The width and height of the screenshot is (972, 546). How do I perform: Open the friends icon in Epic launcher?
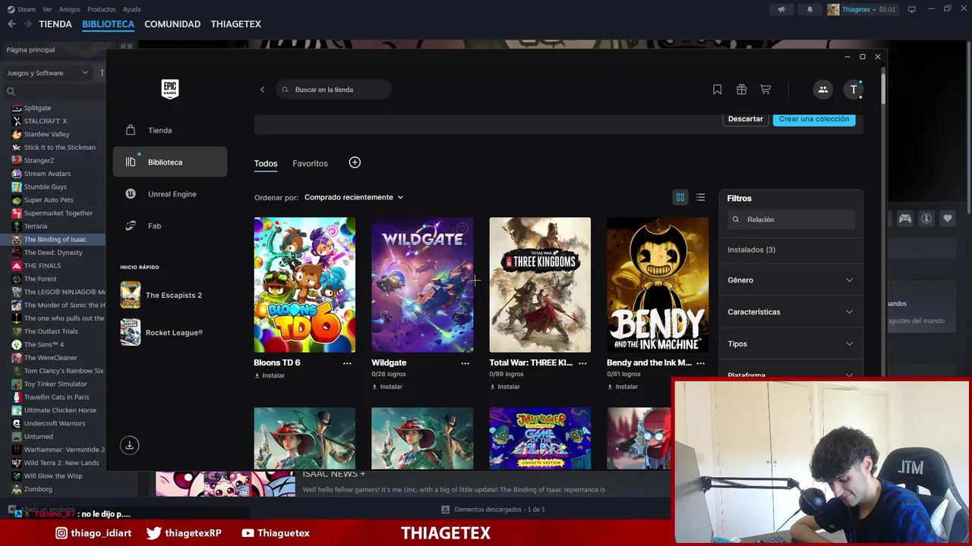tap(822, 89)
